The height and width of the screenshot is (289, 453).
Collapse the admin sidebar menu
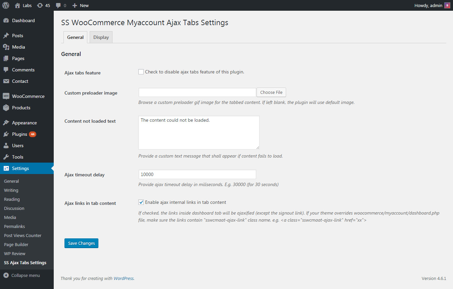(x=24, y=275)
